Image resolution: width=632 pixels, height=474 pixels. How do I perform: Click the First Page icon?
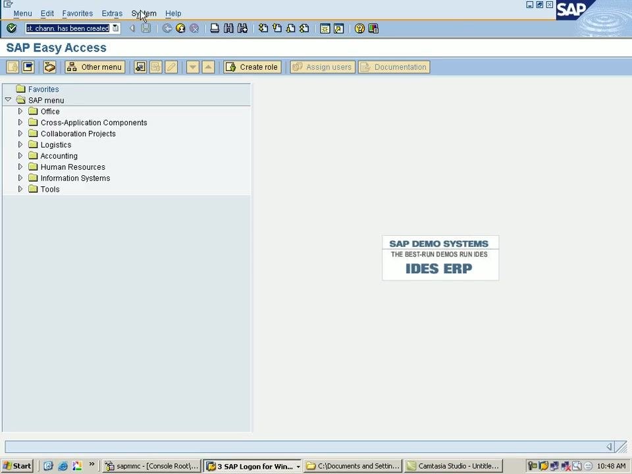(263, 28)
